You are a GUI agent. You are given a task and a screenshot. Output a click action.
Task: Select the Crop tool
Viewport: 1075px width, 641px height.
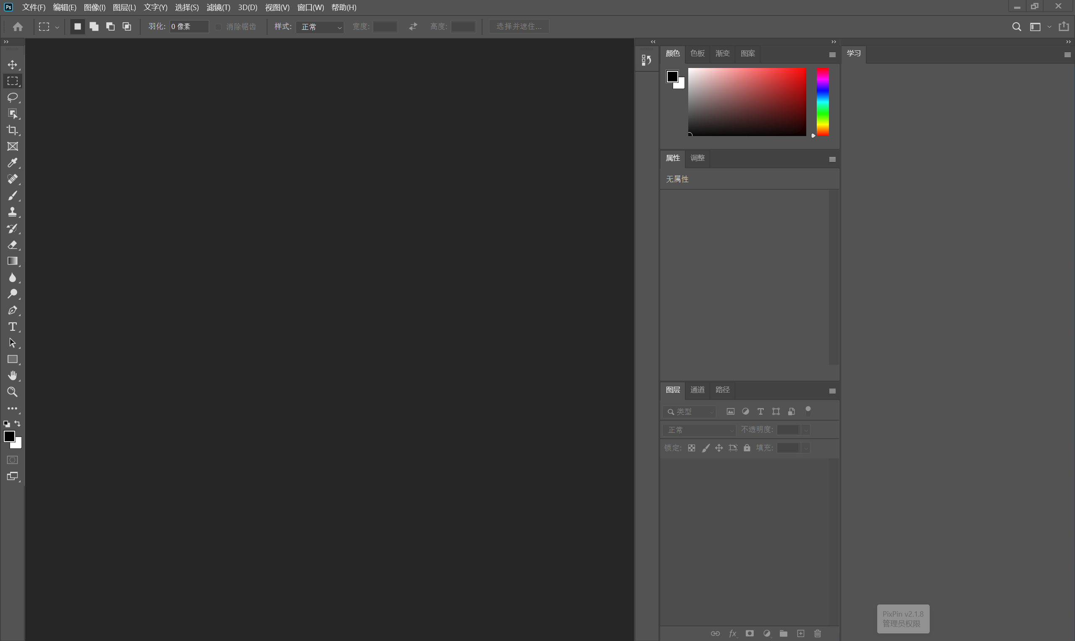coord(12,130)
